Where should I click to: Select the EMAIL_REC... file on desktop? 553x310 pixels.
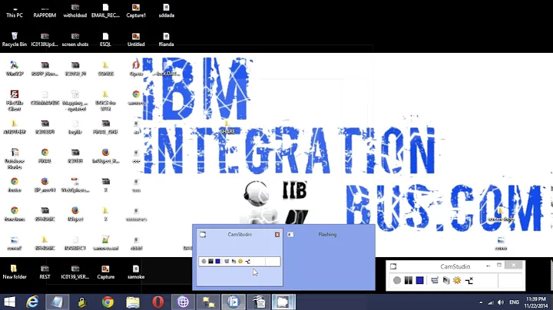(x=105, y=11)
